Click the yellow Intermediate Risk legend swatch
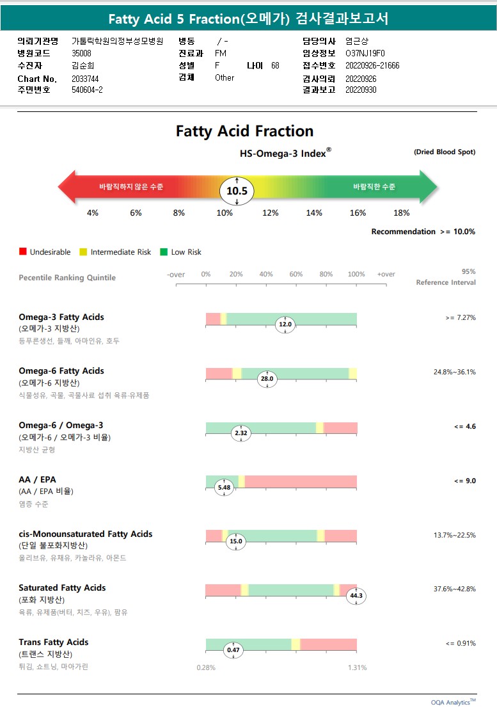 point(83,252)
